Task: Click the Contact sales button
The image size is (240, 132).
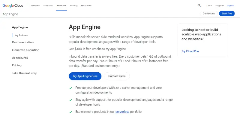Action: point(117,76)
